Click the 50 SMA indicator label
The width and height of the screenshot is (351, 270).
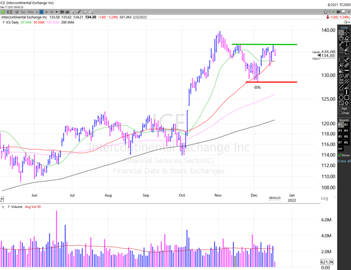tap(39, 23)
